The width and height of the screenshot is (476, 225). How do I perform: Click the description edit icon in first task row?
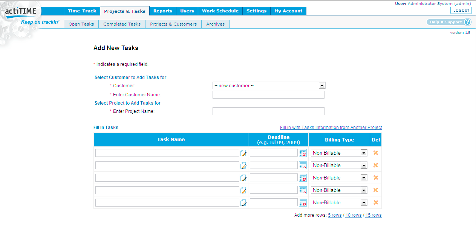[x=243, y=153]
